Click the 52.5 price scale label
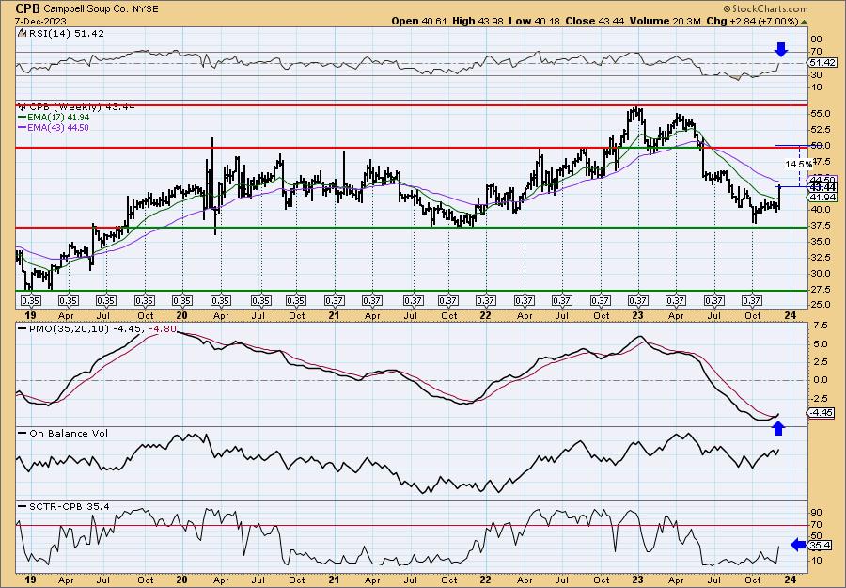Screen dimensions: 846x588 pyautogui.click(x=821, y=130)
